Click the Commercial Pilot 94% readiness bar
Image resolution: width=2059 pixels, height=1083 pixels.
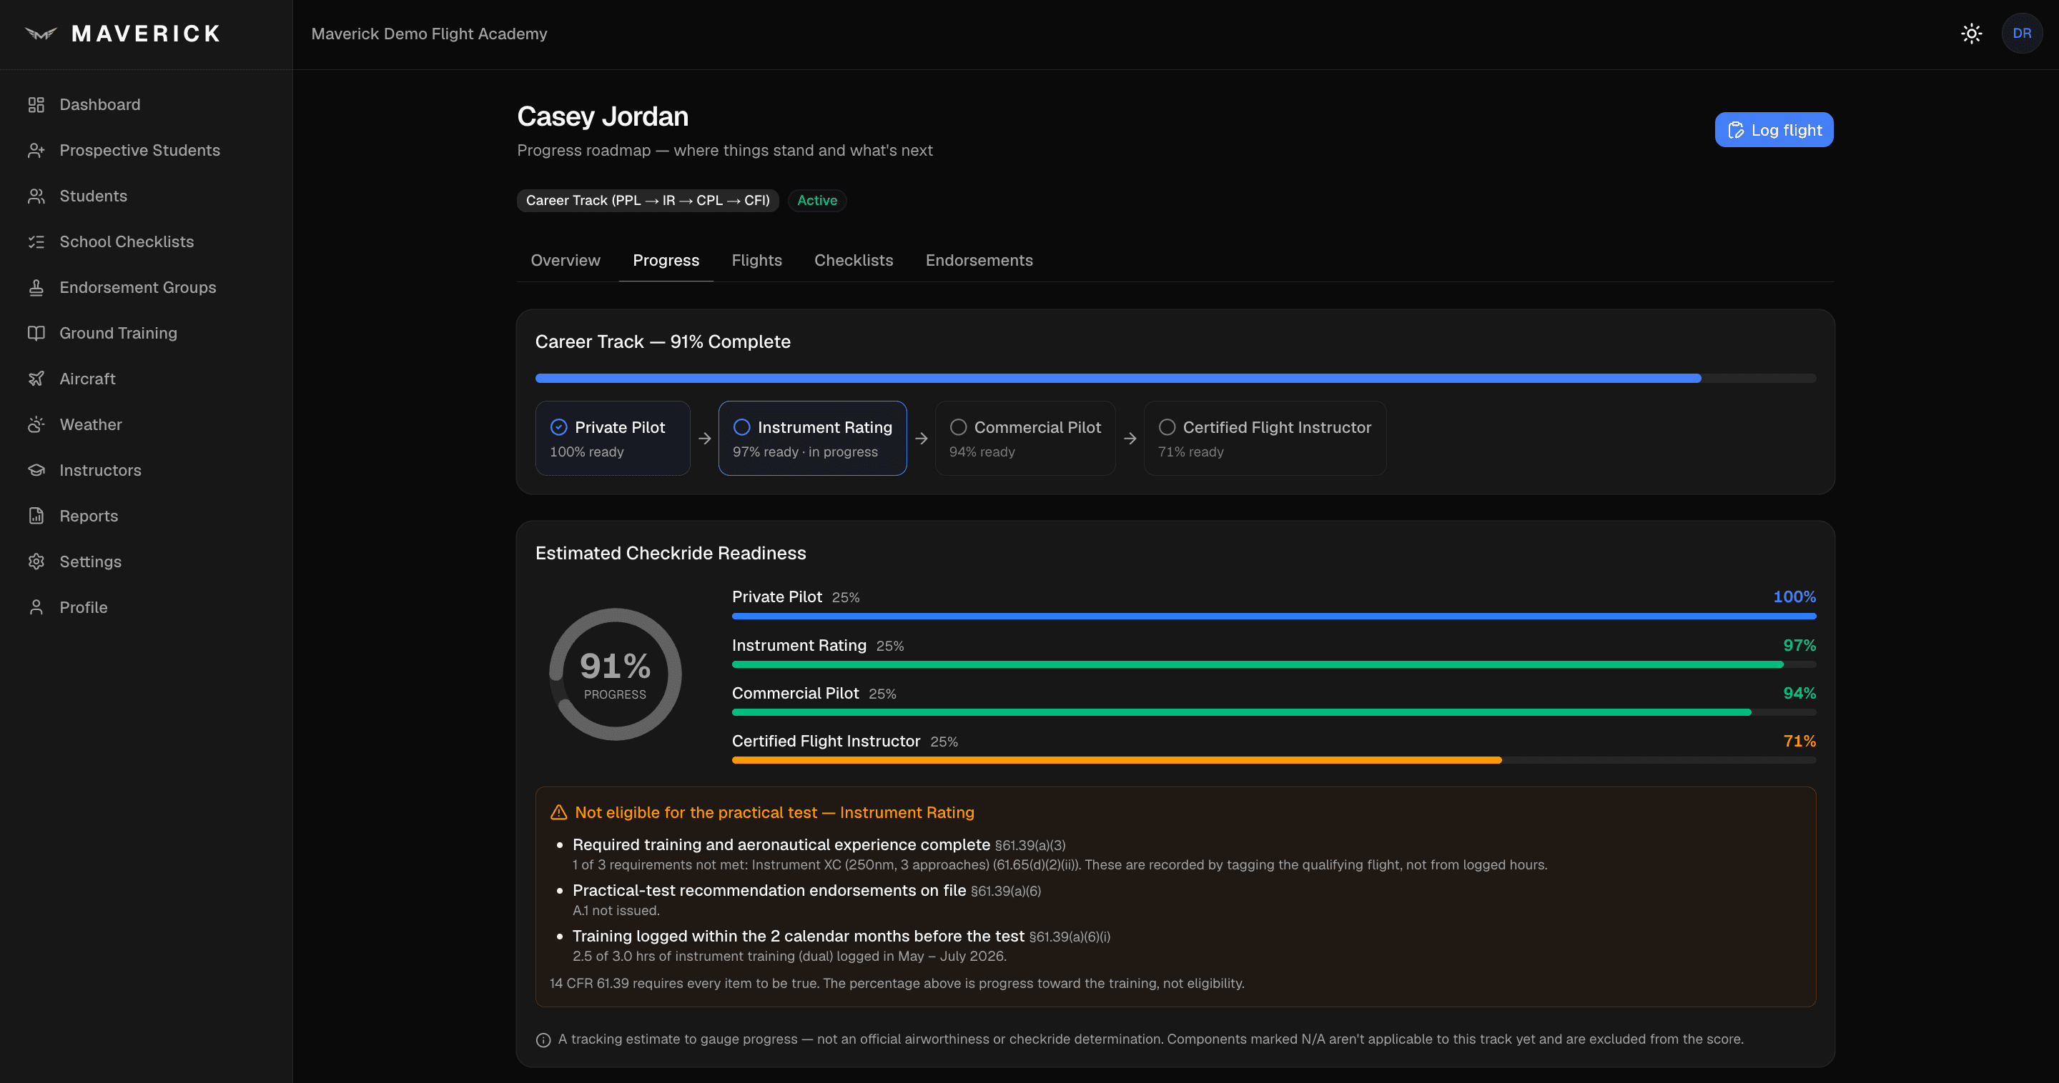[1274, 712]
